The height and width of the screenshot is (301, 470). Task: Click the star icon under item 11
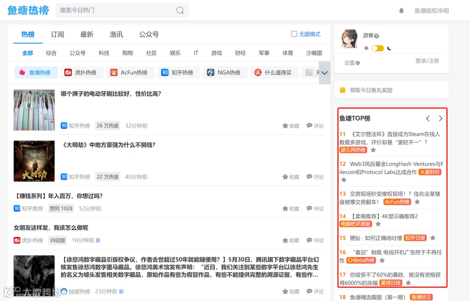(x=373, y=150)
